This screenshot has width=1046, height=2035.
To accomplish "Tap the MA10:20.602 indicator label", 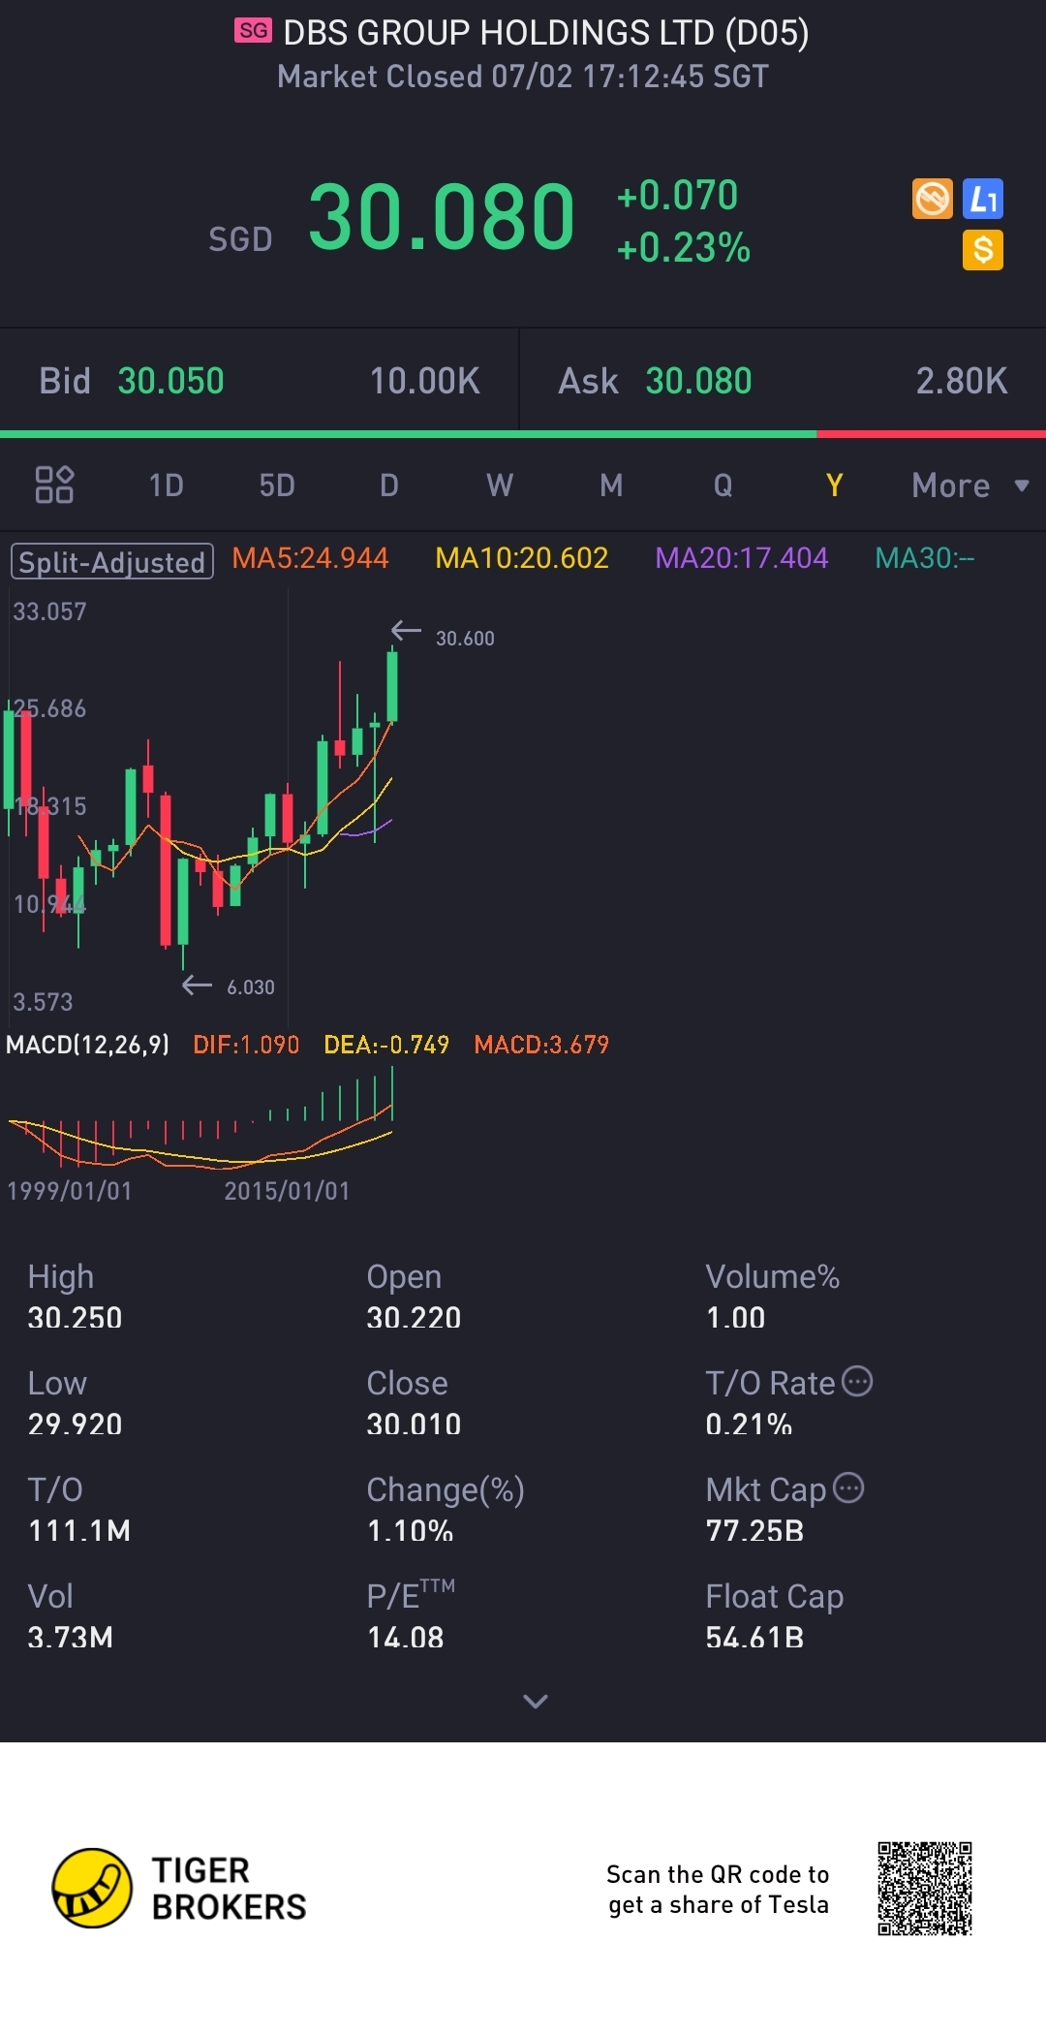I will (522, 558).
